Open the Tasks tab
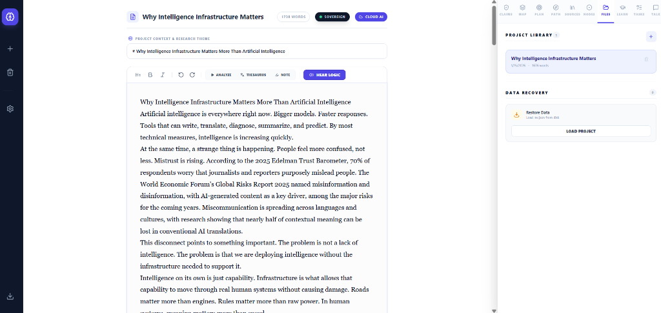Image resolution: width=661 pixels, height=313 pixels. (x=639, y=10)
